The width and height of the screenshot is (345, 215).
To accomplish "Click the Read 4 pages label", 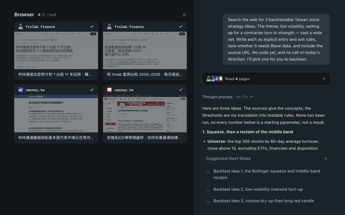I will pos(237,79).
